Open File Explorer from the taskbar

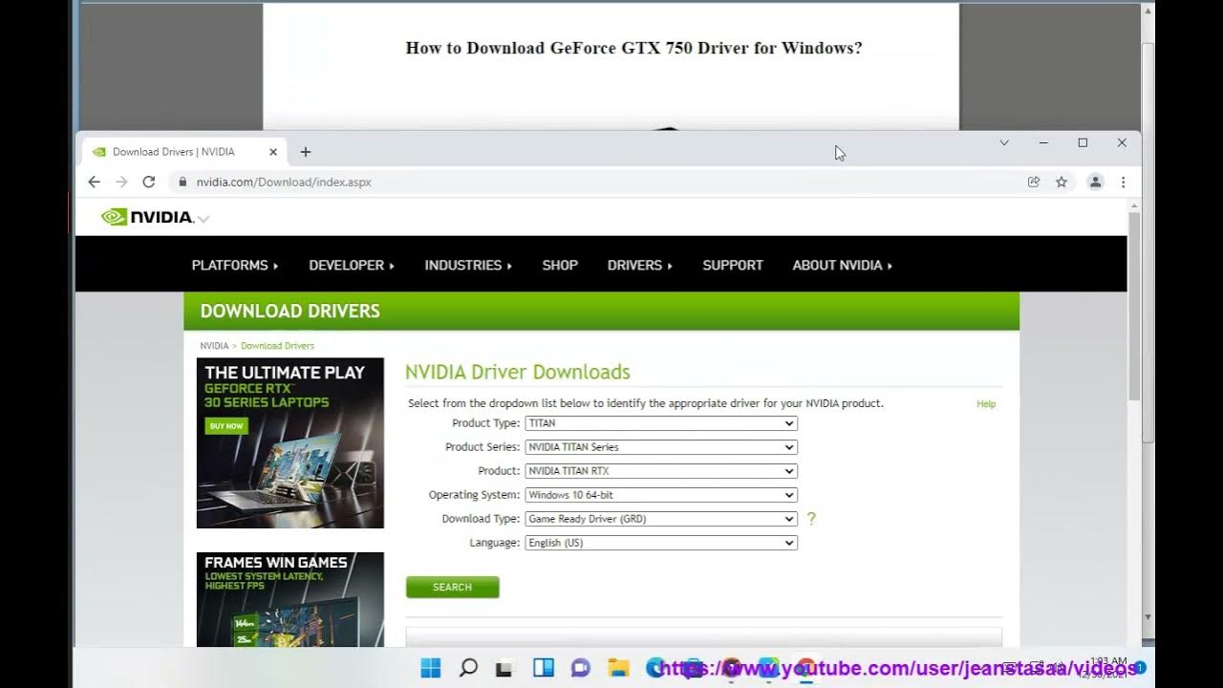(x=618, y=668)
